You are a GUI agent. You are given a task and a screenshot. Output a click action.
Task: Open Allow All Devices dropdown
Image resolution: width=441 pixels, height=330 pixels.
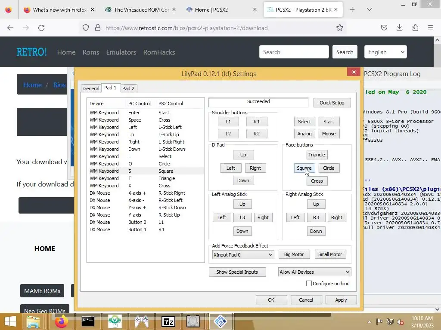click(x=314, y=272)
